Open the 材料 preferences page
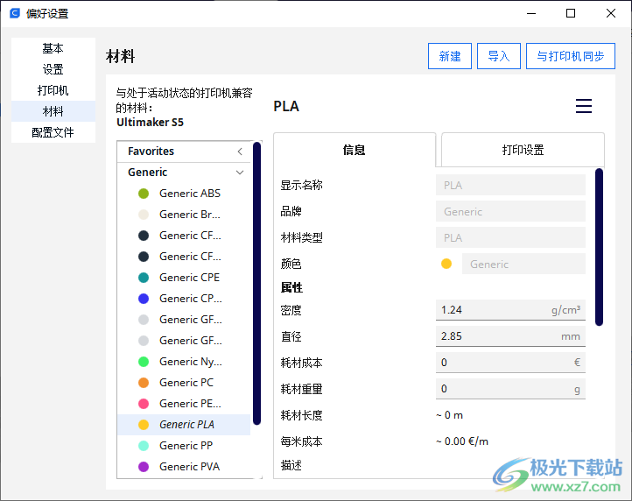 tap(53, 111)
